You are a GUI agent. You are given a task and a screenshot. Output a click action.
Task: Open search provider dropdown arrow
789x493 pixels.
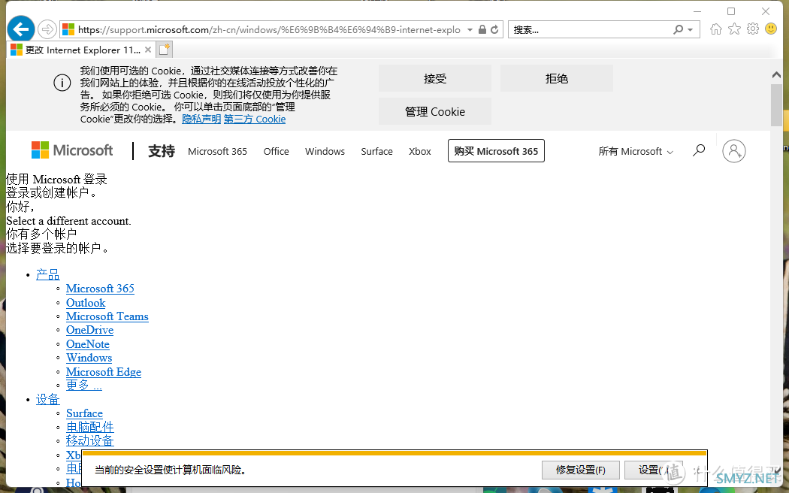[691, 29]
